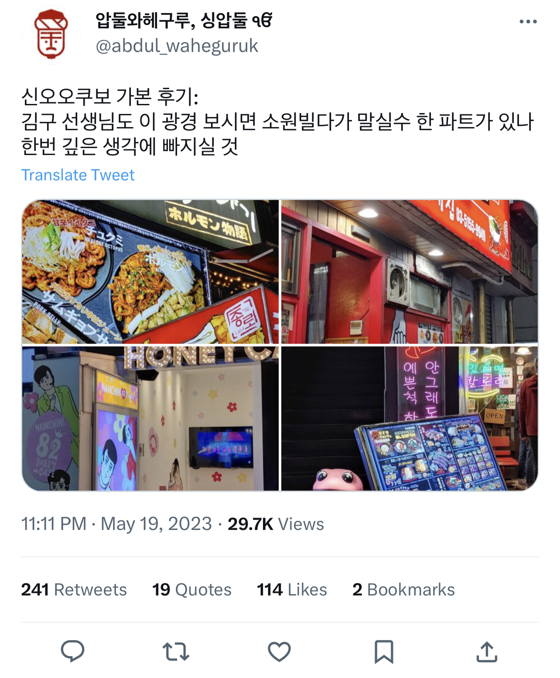The image size is (560, 678).
Task: Open the @abdul_waheguruk handle
Action: point(177,46)
